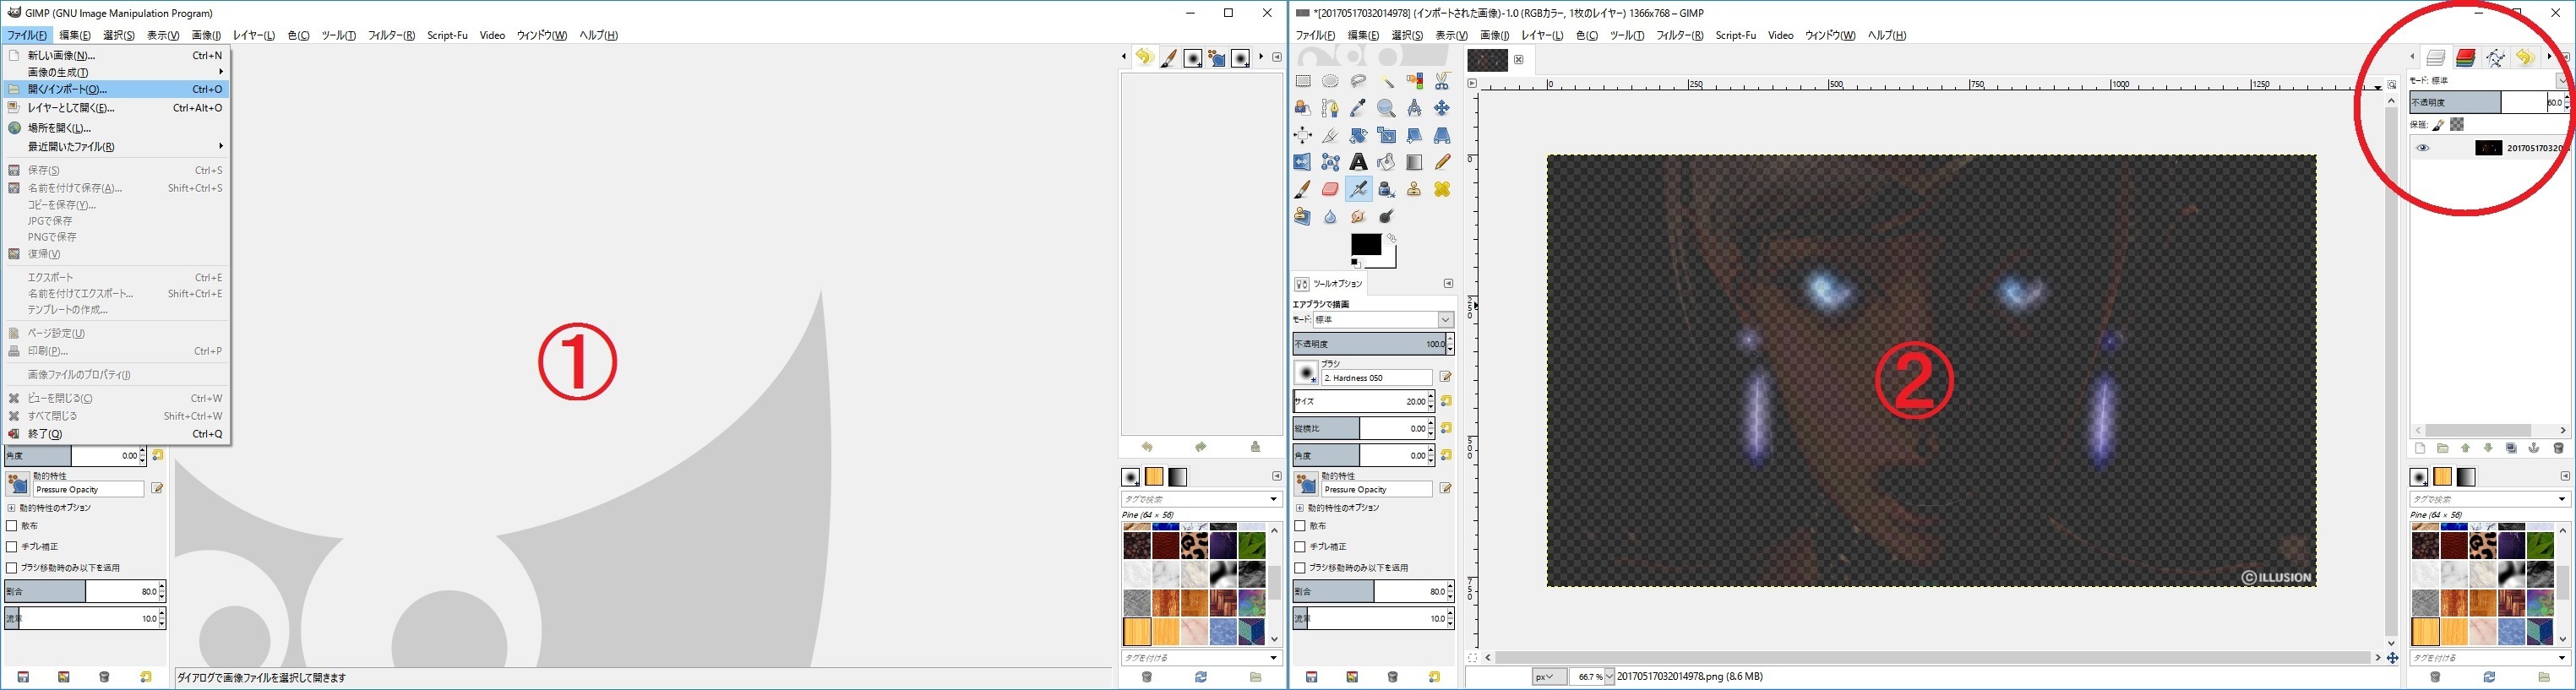The image size is (2576, 690).
Task: Switch to Channels tab in right dock
Action: 2466,58
